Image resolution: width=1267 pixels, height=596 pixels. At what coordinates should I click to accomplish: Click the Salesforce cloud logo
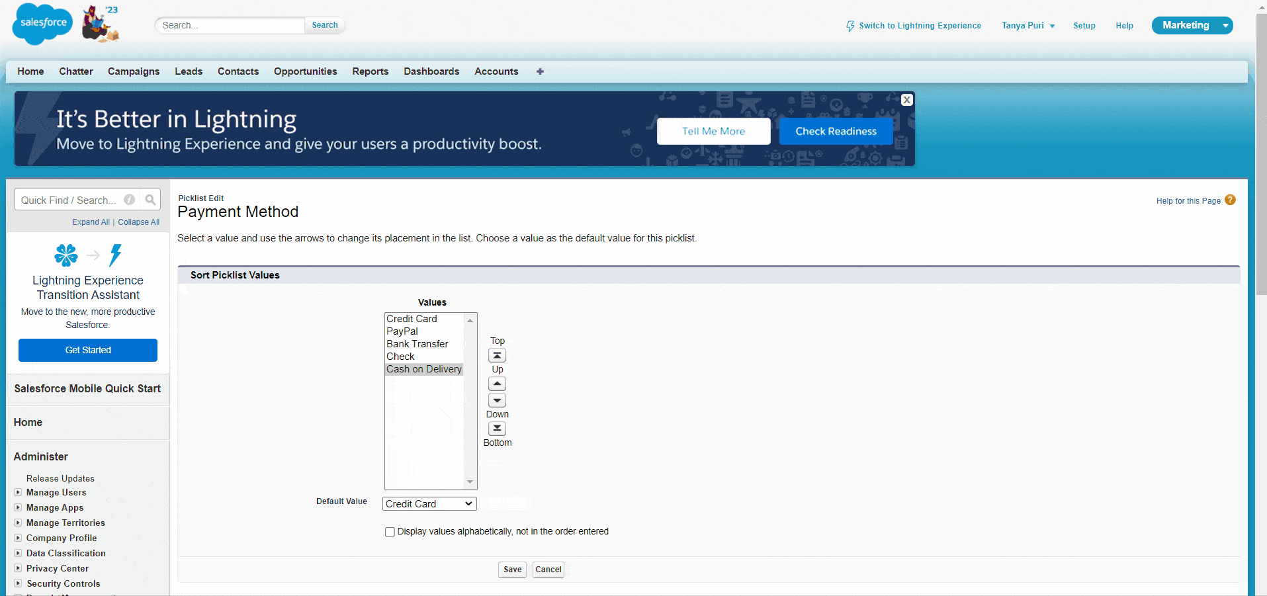[42, 24]
